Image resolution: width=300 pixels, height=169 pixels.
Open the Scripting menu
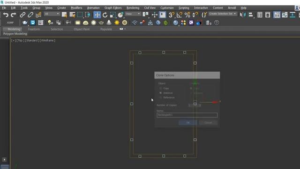coord(184,8)
